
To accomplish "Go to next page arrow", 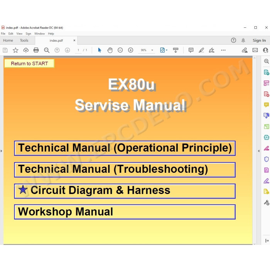I will pyautogui.click(x=67, y=50).
